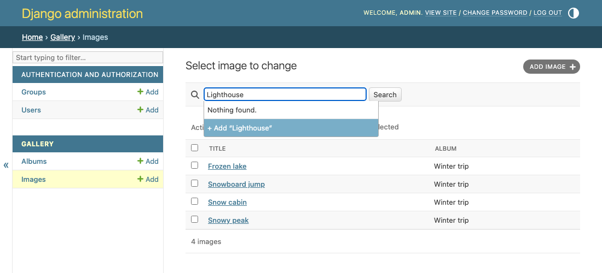The width and height of the screenshot is (602, 273).
Task: Tick the checkbox for Snowboard jump
Action: [x=195, y=183]
